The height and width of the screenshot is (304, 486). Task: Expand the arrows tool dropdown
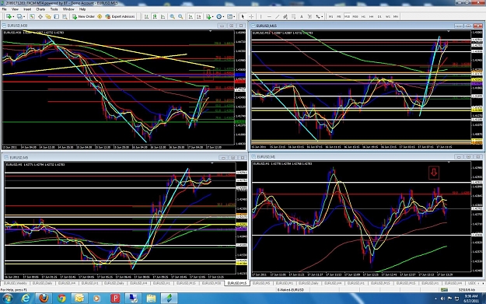pyautogui.click(x=323, y=17)
